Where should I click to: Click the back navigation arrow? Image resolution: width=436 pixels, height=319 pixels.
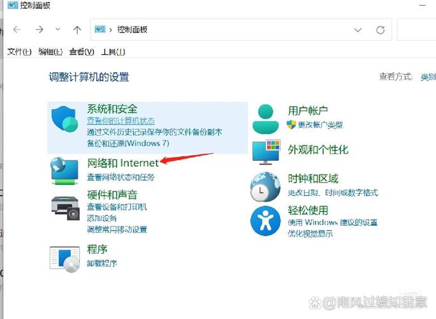[x=17, y=29]
